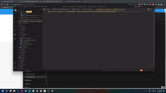The image size is (166, 93).
Task: Open the Search view in activity bar
Action: pyautogui.click(x=15, y=14)
